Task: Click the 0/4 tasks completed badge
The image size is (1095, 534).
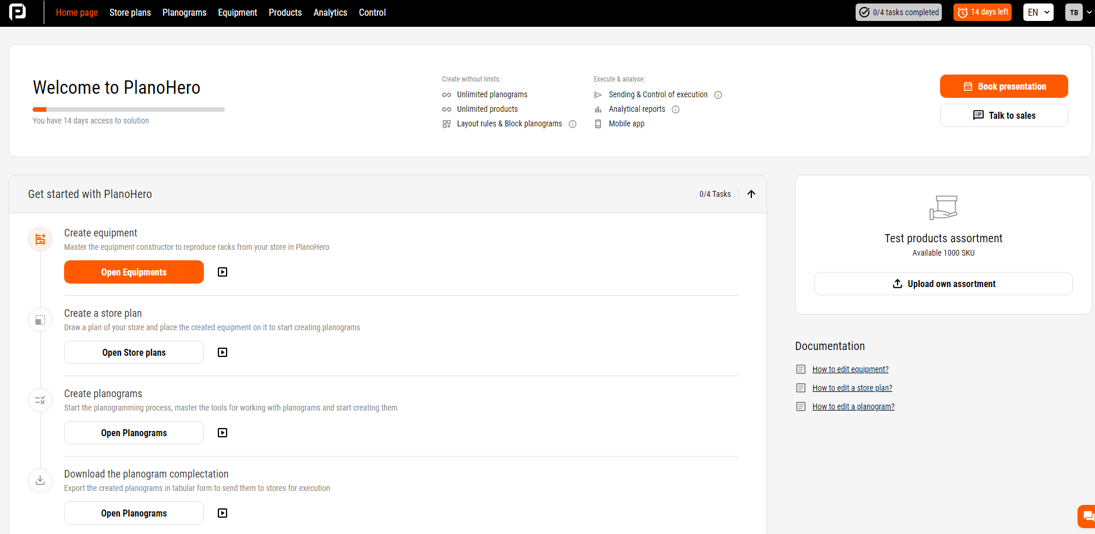Action: coord(899,12)
